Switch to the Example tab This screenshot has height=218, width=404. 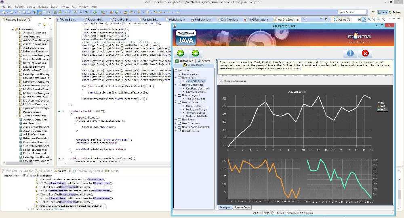coord(224,207)
